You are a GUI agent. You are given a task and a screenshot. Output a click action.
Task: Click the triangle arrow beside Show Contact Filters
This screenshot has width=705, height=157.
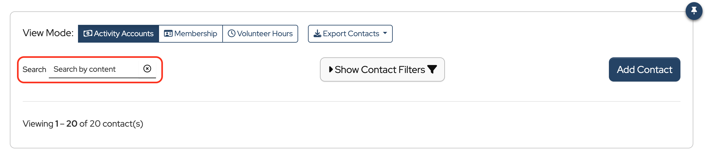pyautogui.click(x=331, y=70)
